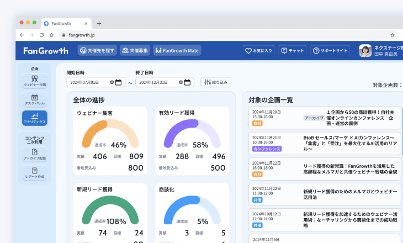Click the 全体の進捗 heading
The width and height of the screenshot is (403, 243).
tap(89, 100)
